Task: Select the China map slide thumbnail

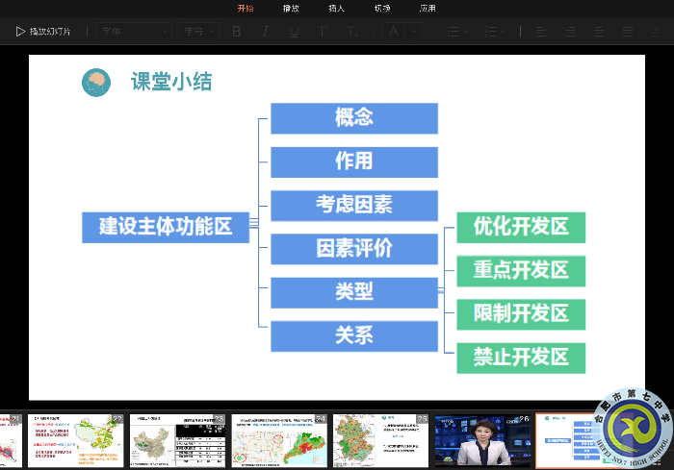Action: (174, 441)
